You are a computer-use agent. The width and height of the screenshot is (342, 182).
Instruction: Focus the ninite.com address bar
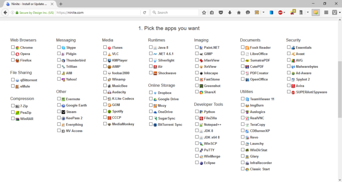(x=98, y=12)
